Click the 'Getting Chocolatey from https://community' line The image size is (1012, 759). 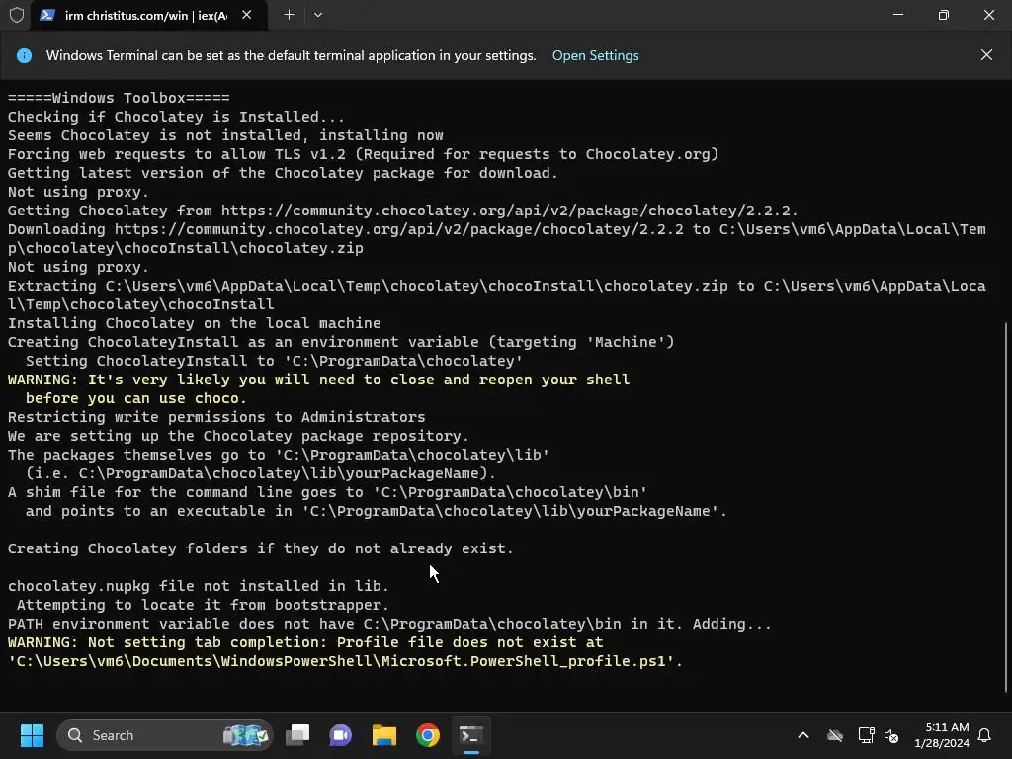403,211
